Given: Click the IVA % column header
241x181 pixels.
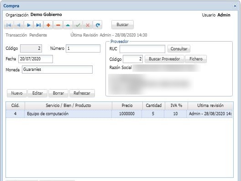Looking at the screenshot, I should click(176, 106).
